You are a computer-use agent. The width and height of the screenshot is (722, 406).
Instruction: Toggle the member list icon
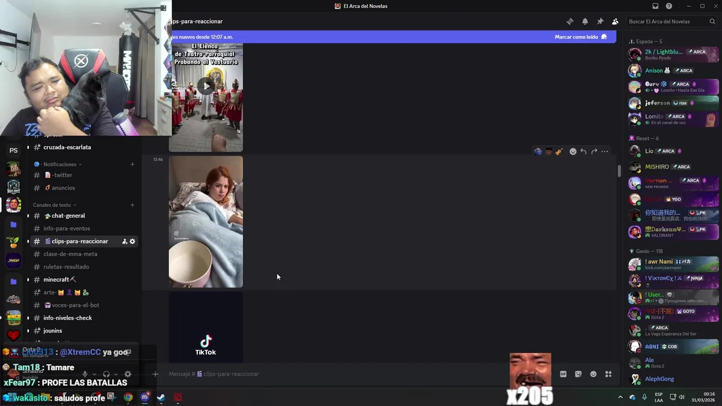tap(615, 21)
